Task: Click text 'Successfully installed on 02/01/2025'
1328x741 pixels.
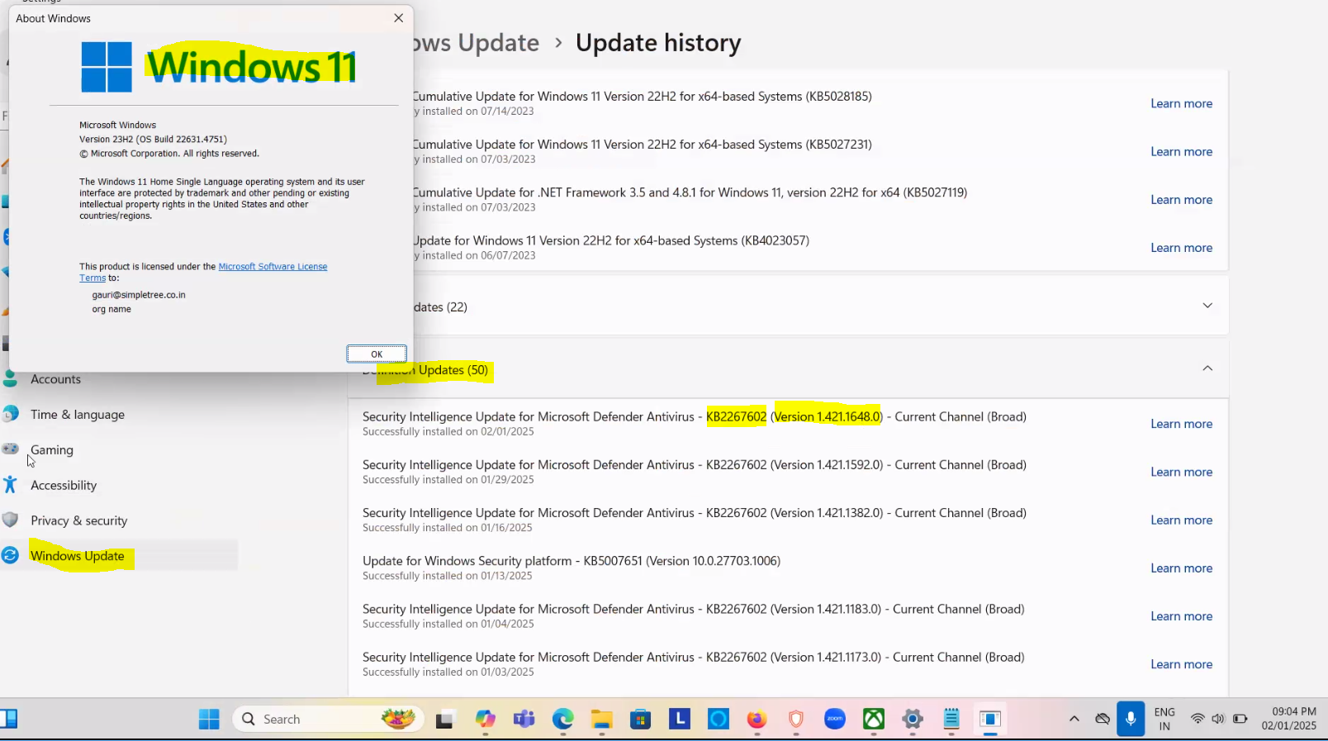Action: tap(448, 432)
